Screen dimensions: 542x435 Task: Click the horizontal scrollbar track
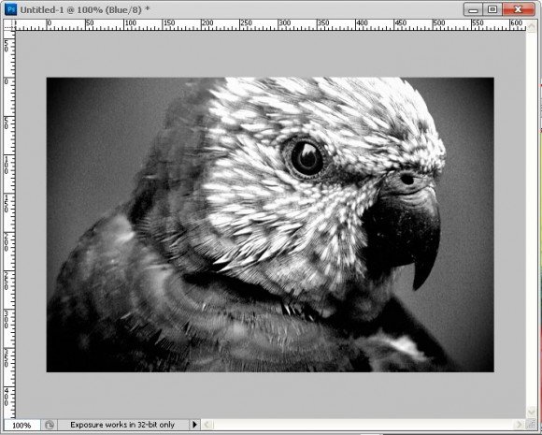[x=363, y=425]
